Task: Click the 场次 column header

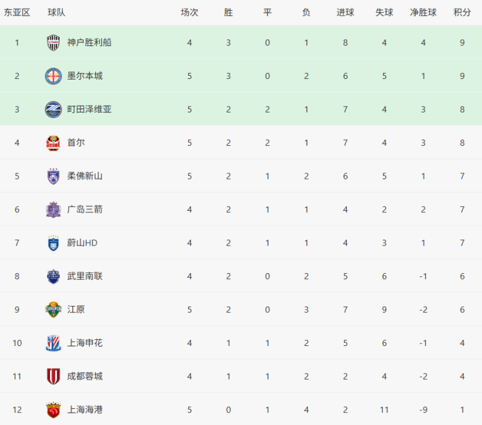Action: [x=189, y=13]
